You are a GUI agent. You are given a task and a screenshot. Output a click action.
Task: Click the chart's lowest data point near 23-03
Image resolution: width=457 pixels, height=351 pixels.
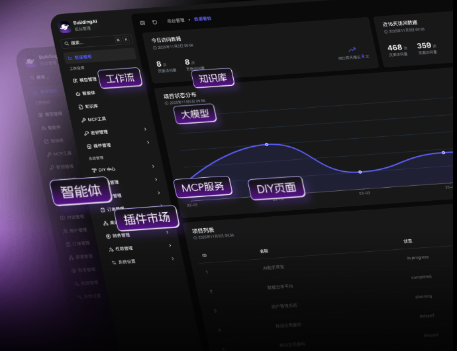(360, 172)
